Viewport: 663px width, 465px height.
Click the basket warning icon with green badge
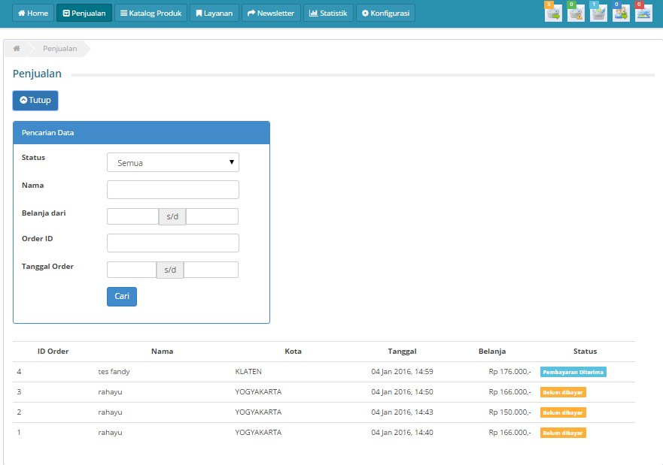tap(576, 13)
